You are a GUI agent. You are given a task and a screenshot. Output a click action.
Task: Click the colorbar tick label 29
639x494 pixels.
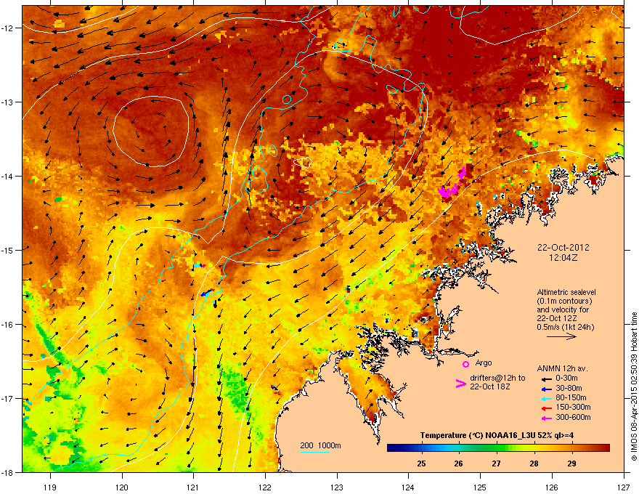[x=571, y=463]
